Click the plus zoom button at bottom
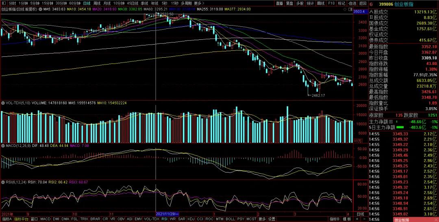 tap(357, 219)
